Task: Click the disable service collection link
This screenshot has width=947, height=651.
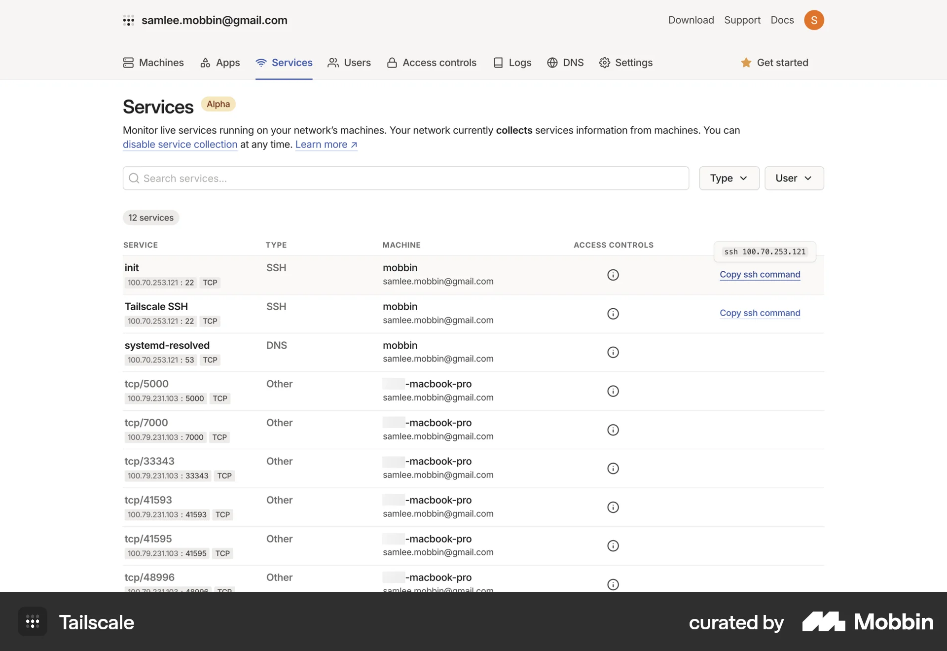Action: (x=180, y=144)
